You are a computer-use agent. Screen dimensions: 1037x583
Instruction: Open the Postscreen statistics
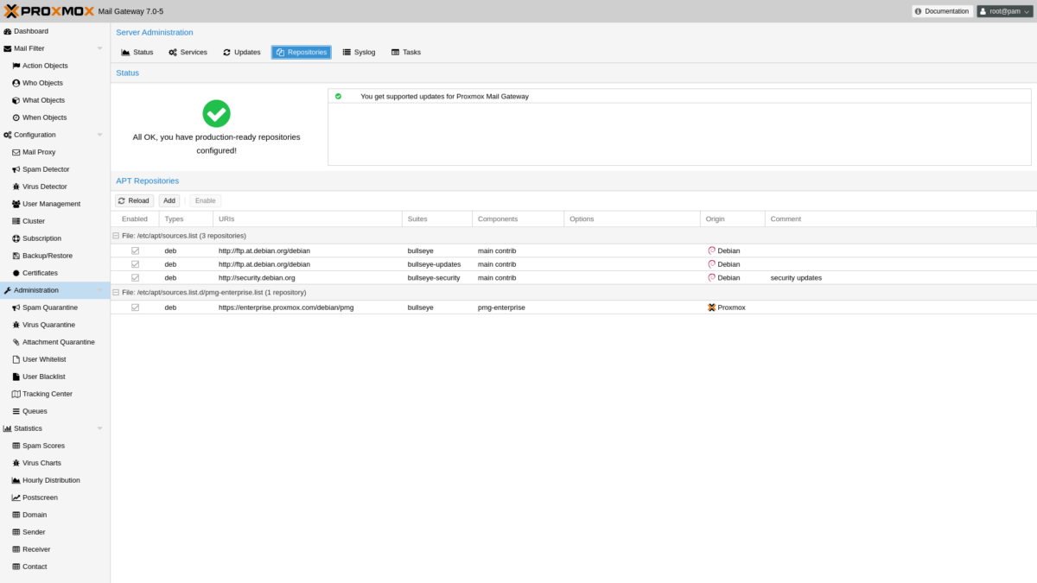[x=41, y=497]
